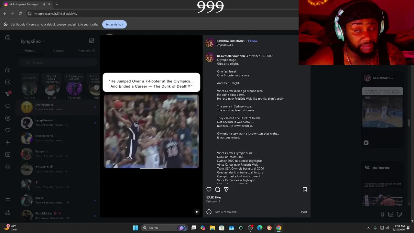Viewport: 414px width, 233px height.
Task: Open profile avatar in the sidebar
Action: (8, 167)
